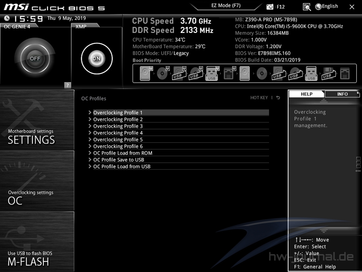This screenshot has height=272, width=362.
Task: Click the OC GENIE 4 tab label
Action: [x=17, y=26]
